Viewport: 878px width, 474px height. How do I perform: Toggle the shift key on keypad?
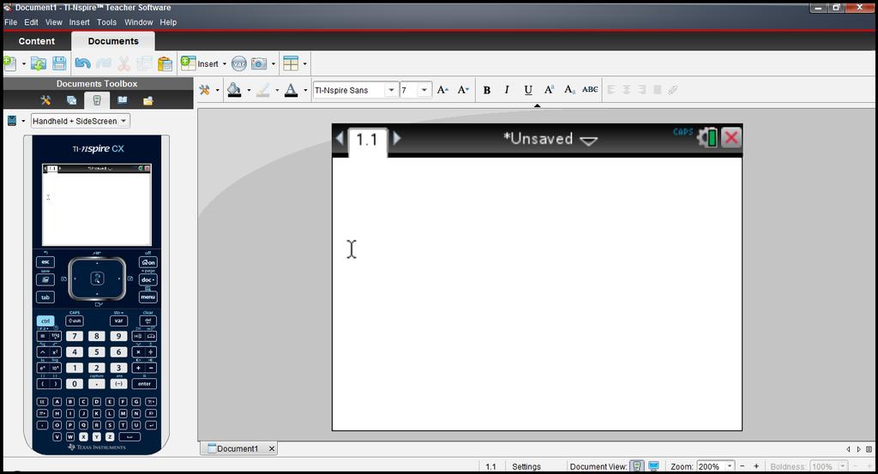[x=75, y=321]
